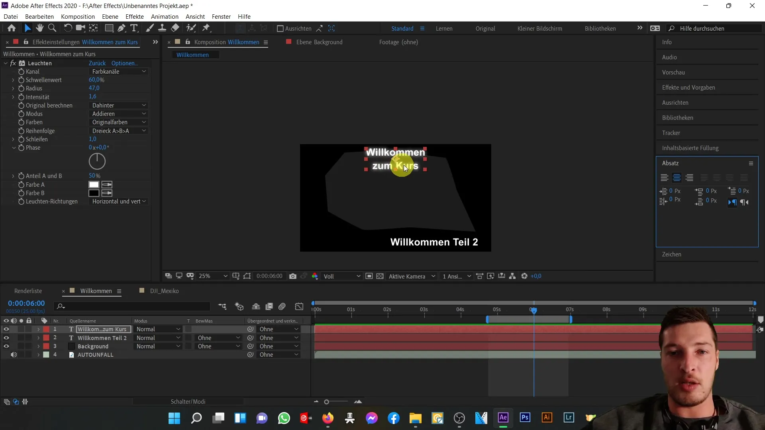765x430 pixels.
Task: Open the Animation menu
Action: point(165,16)
